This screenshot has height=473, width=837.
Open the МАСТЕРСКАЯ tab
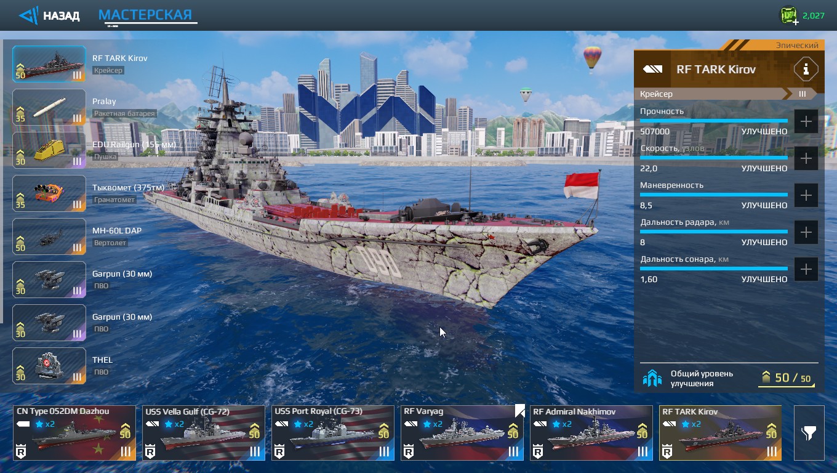tap(146, 15)
